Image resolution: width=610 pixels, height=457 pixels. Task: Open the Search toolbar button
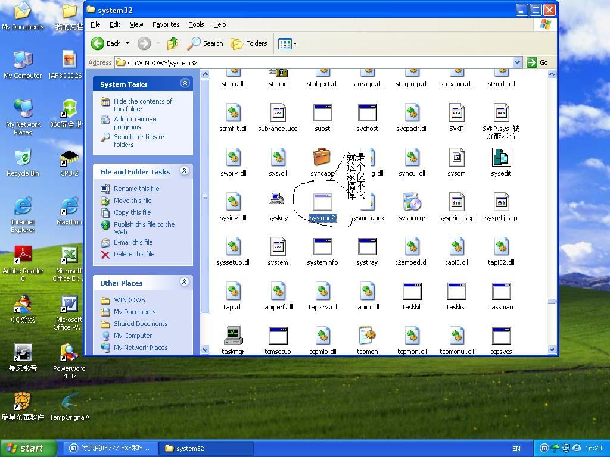pos(206,43)
